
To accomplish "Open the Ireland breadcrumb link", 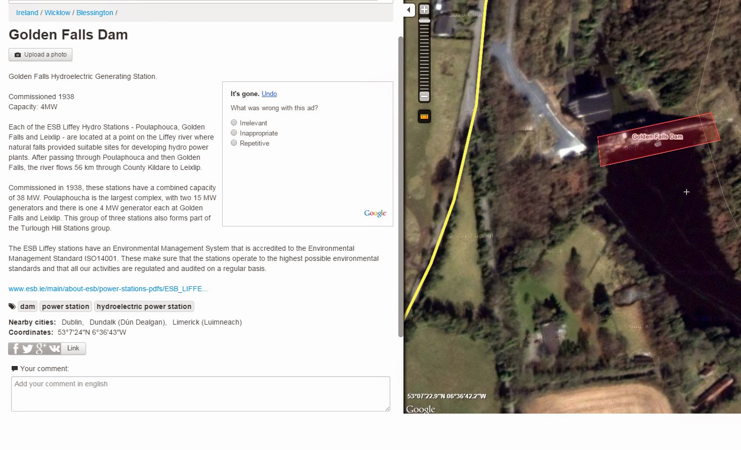I will [27, 13].
